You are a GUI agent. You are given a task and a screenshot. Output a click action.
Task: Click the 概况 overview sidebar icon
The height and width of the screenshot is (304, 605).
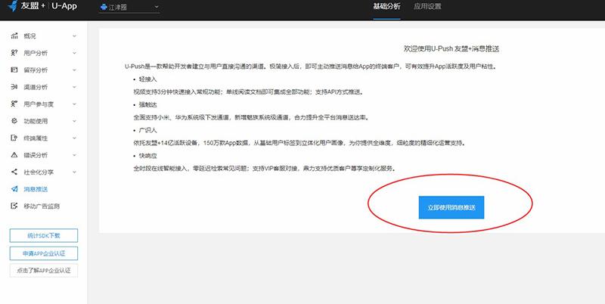[x=15, y=36]
